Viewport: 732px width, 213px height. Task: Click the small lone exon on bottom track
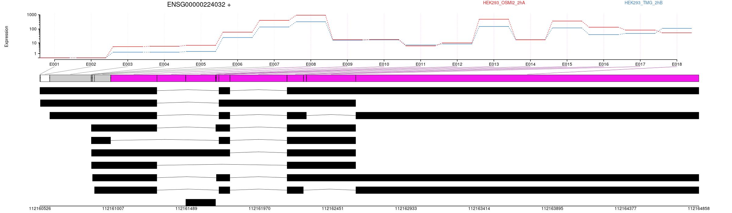(x=201, y=202)
